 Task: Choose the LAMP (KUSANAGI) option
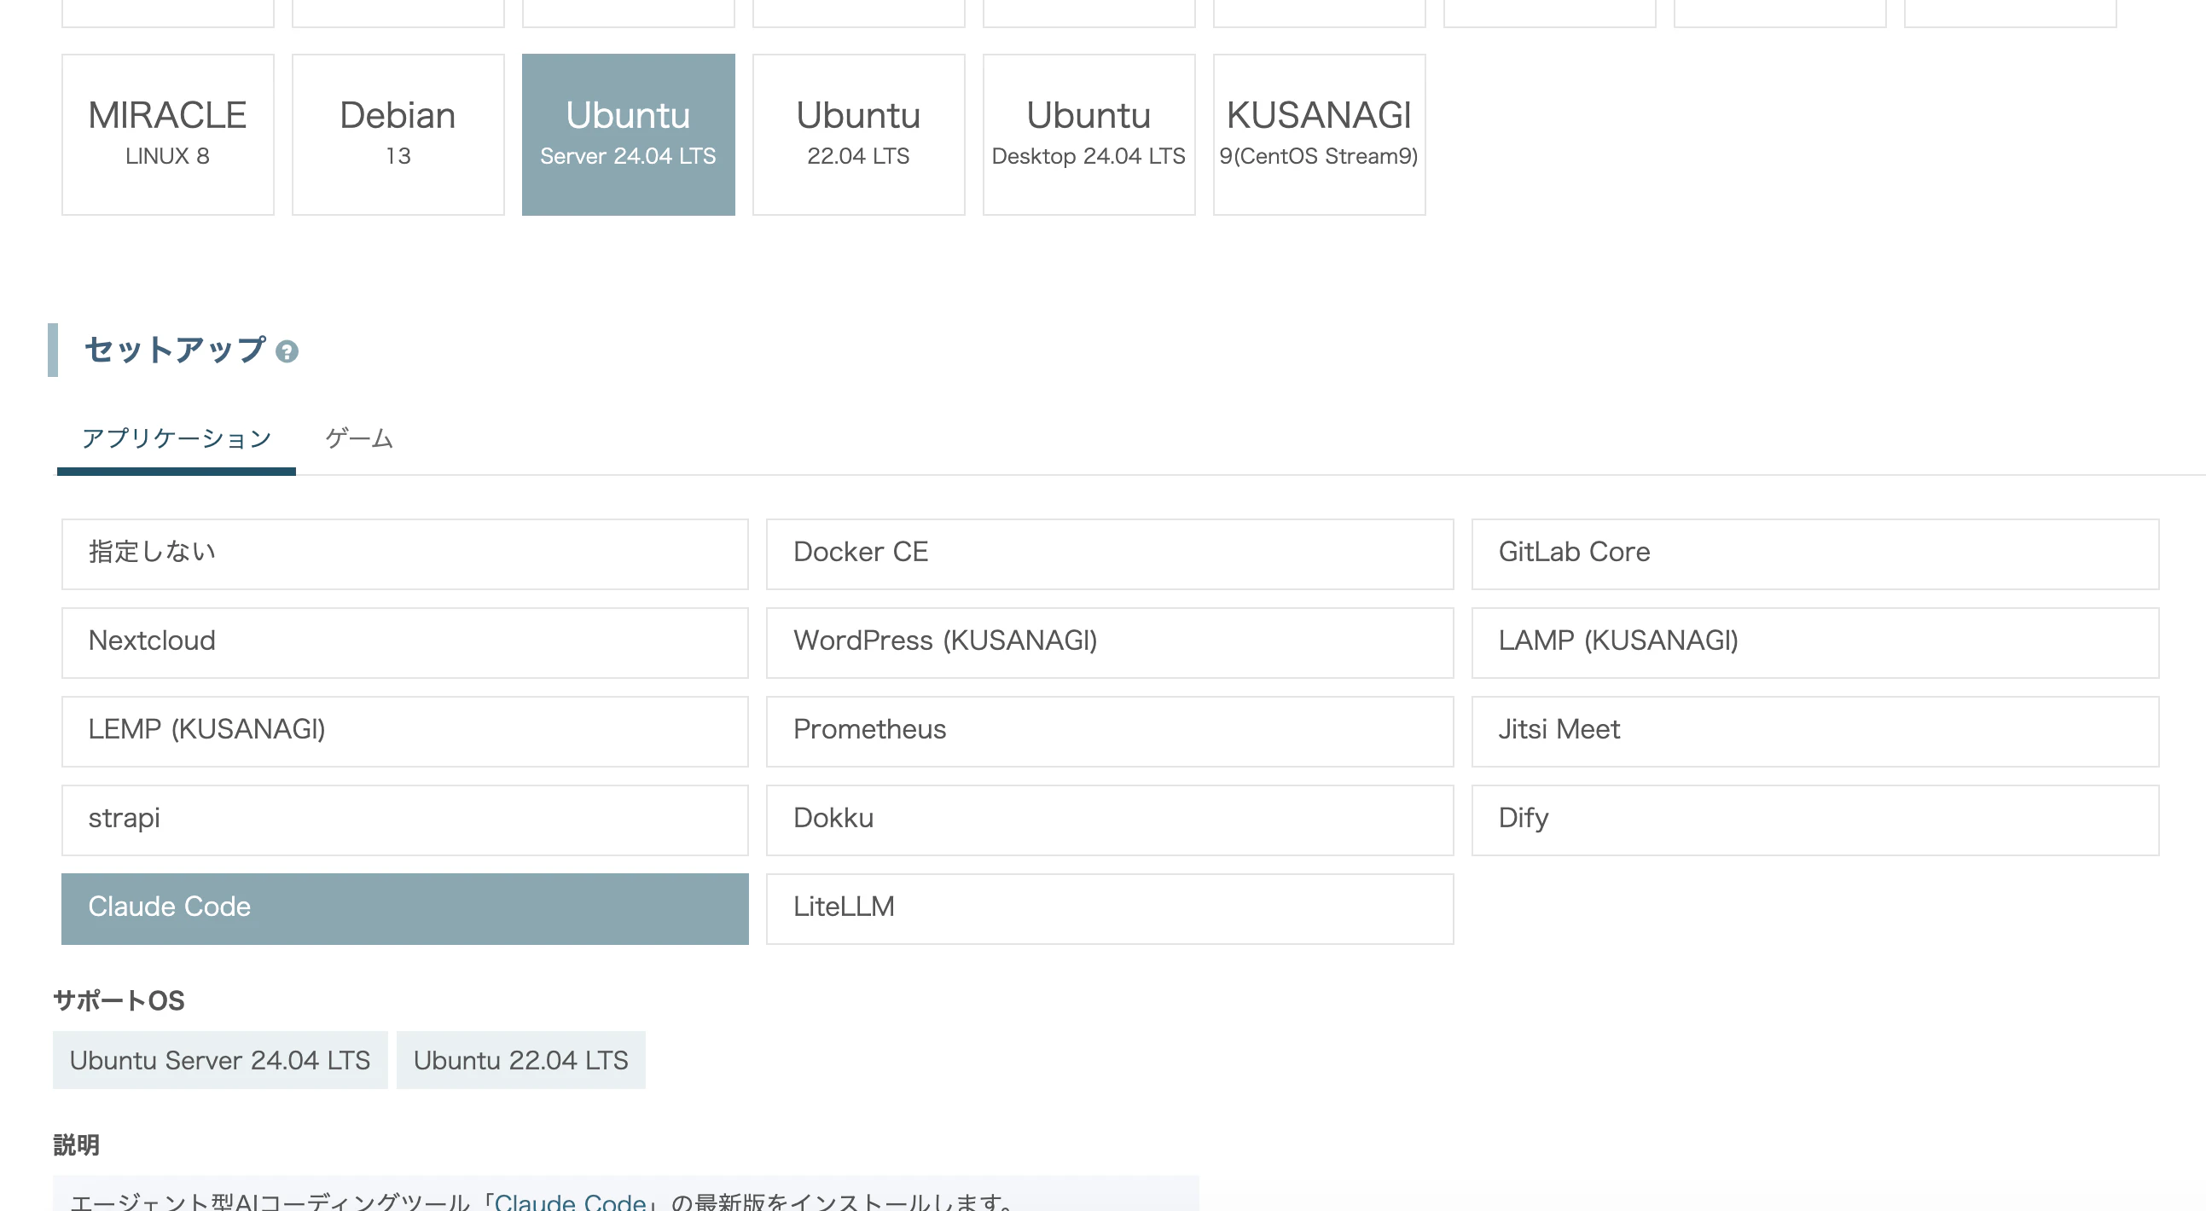pyautogui.click(x=1815, y=643)
